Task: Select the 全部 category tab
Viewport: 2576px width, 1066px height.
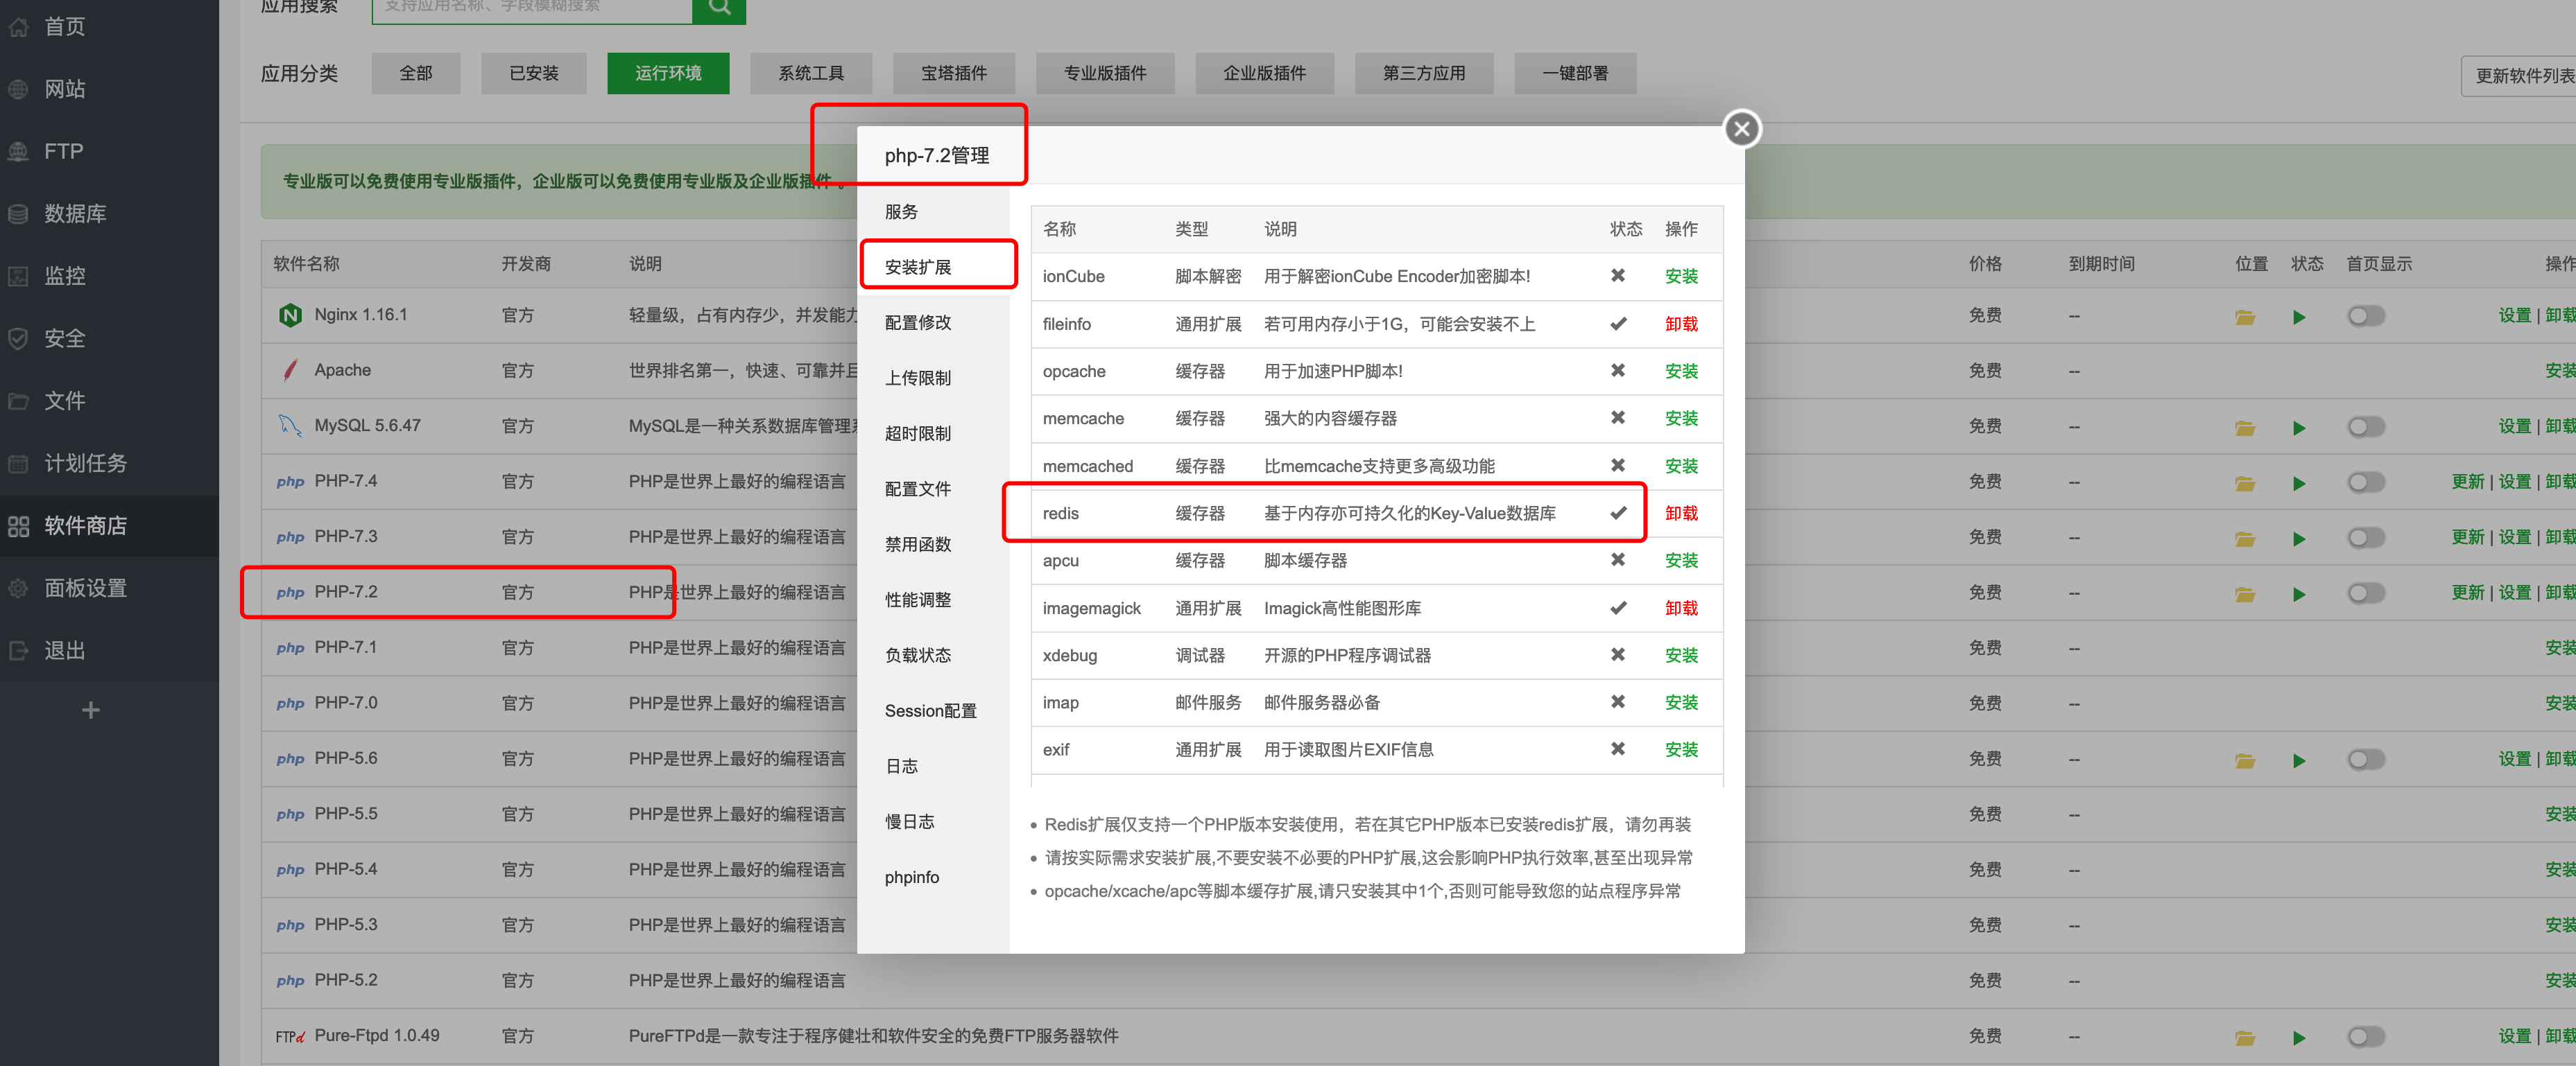Action: coord(416,73)
